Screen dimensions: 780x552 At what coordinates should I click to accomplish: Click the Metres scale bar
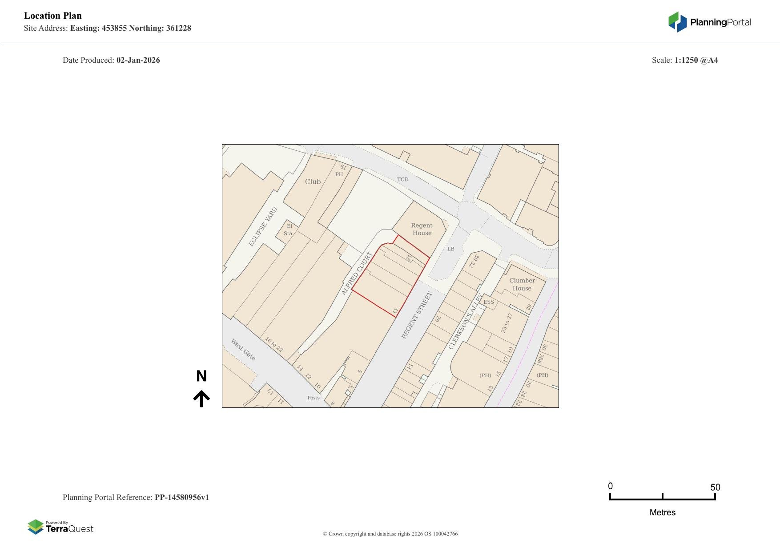pyautogui.click(x=662, y=500)
